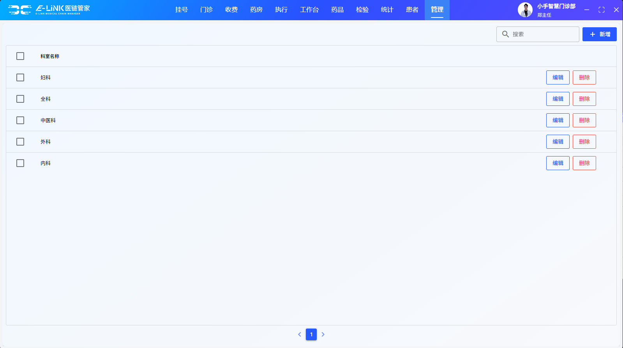Click the search magnifier icon

pos(505,34)
